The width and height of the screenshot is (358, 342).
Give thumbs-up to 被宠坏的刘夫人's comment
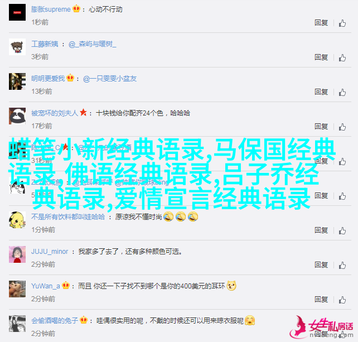pyautogui.click(x=342, y=127)
